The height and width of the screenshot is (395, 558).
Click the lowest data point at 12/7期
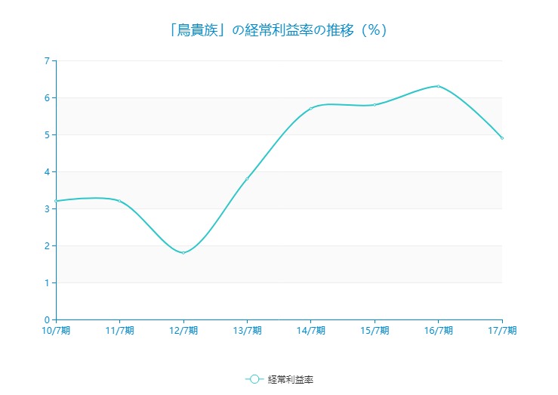[183, 252]
